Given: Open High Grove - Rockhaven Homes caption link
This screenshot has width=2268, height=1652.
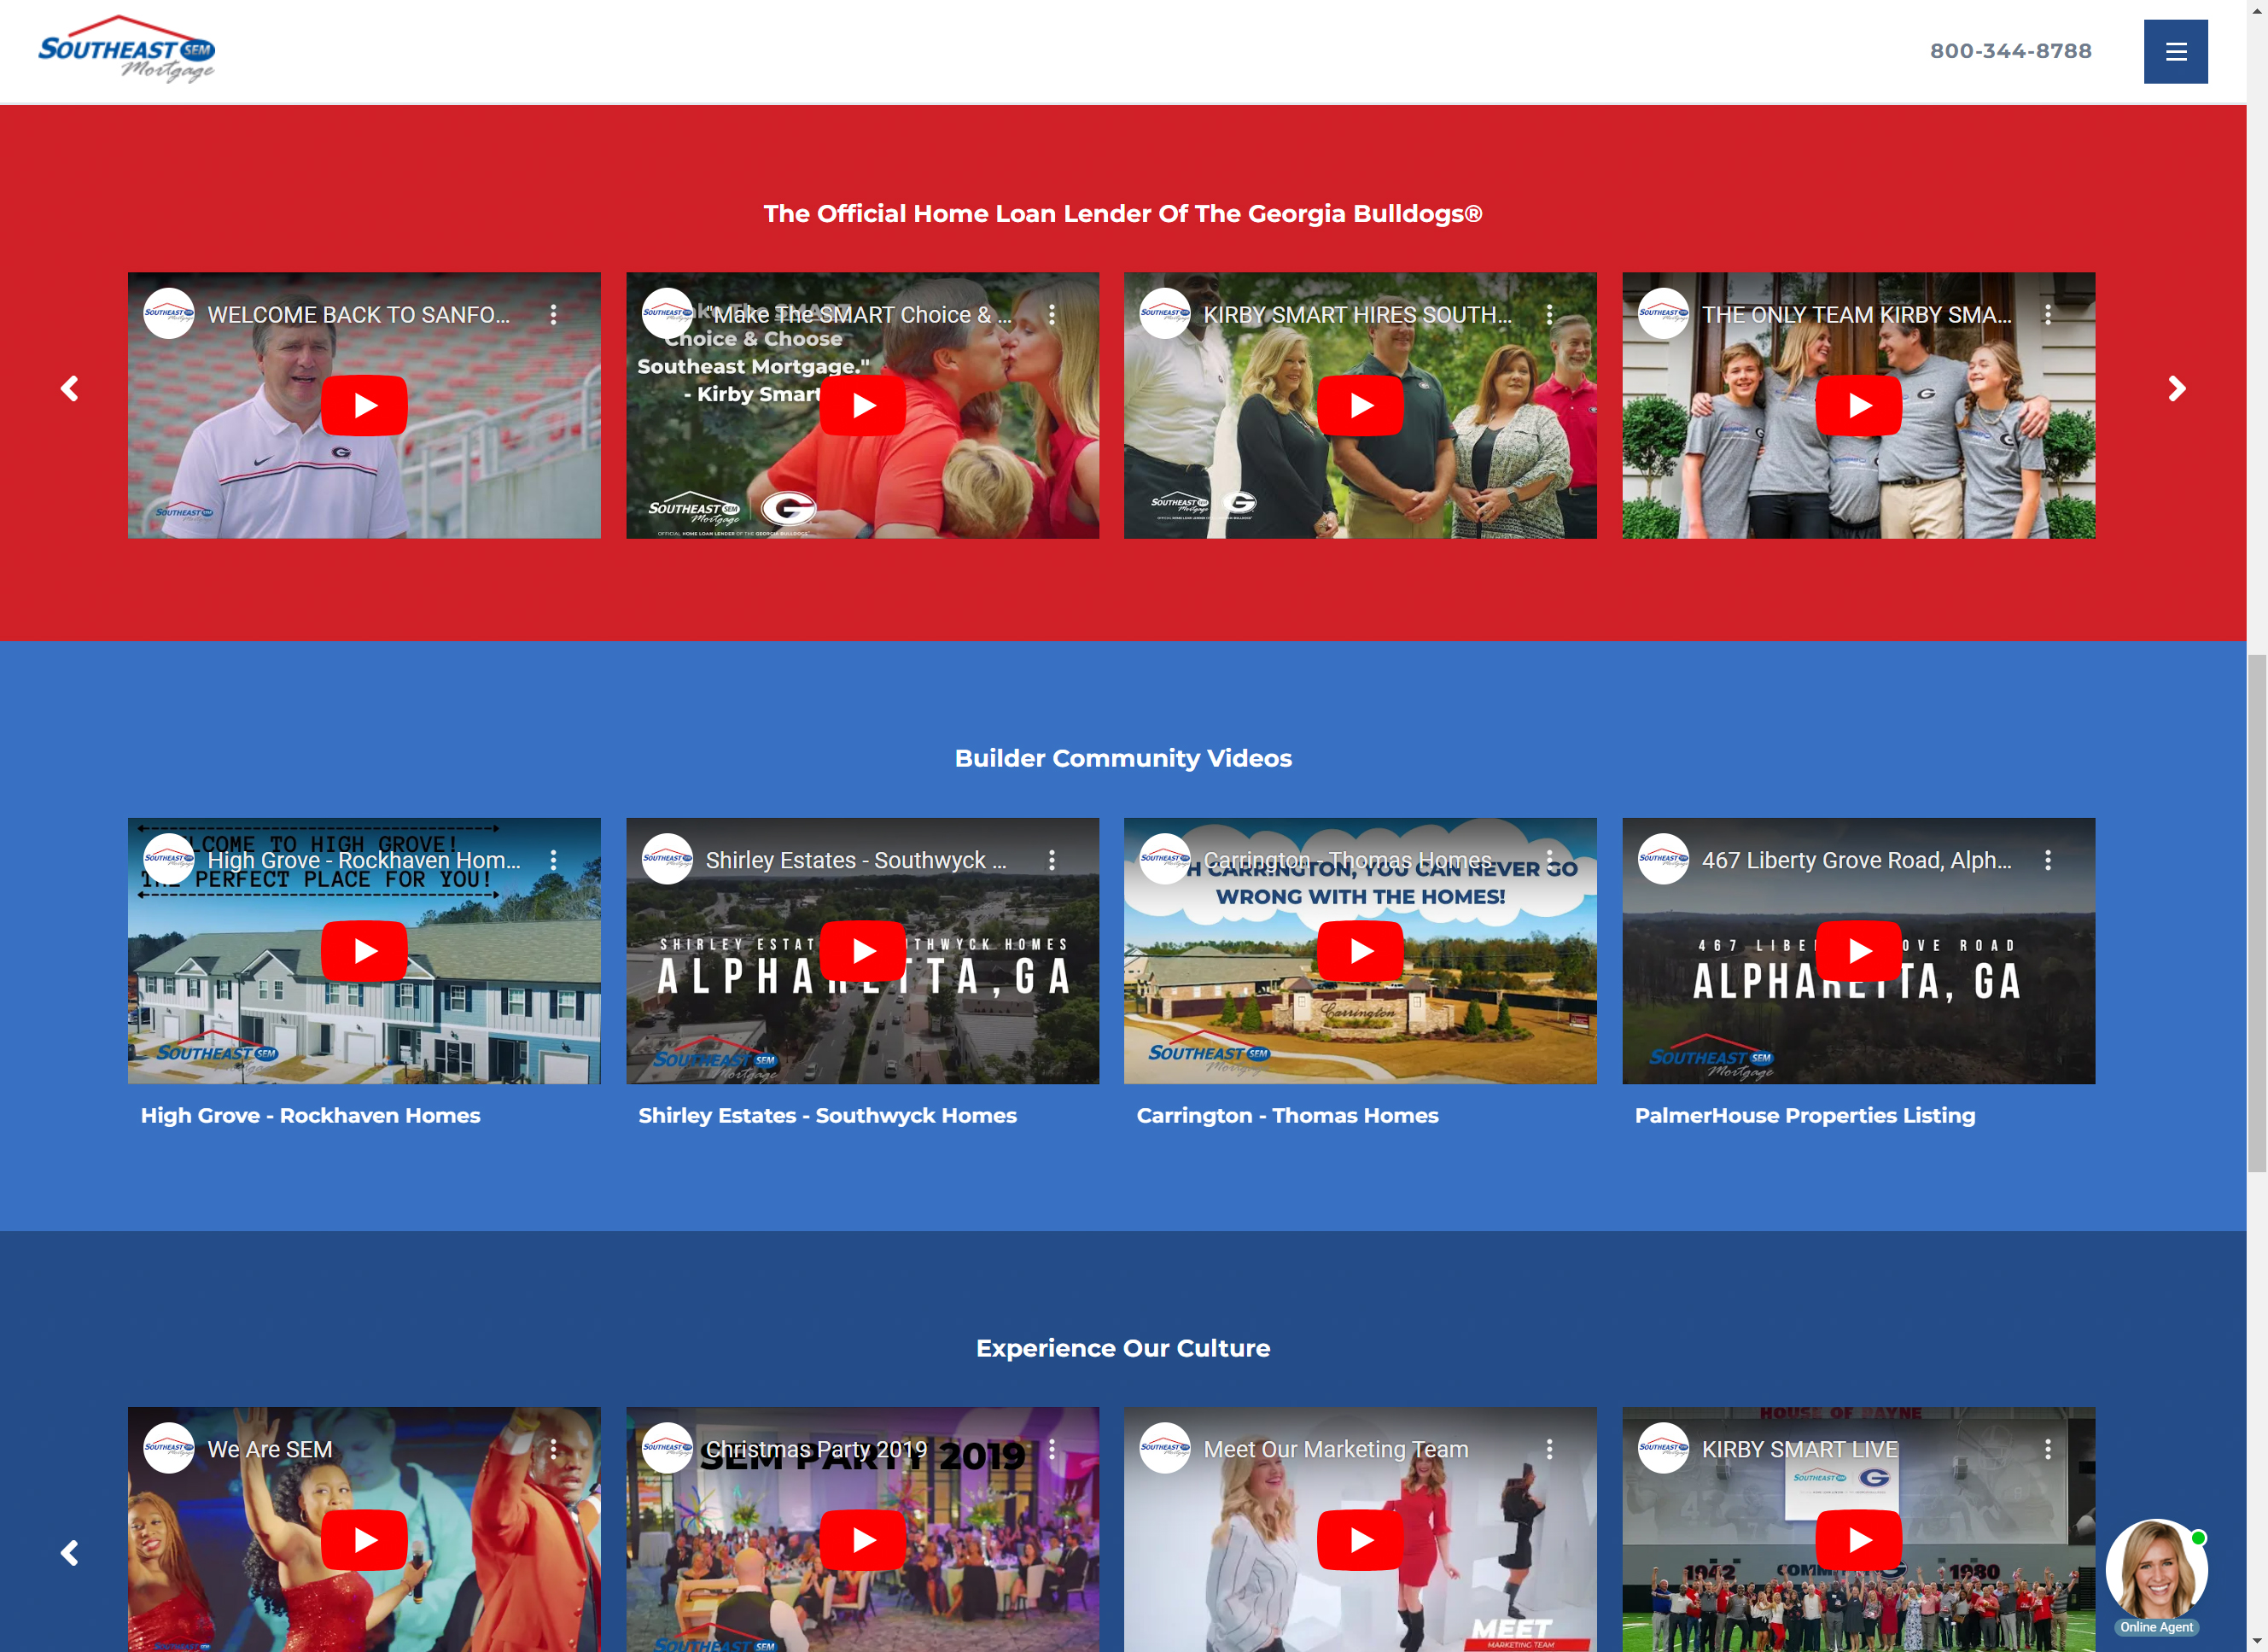Looking at the screenshot, I should [x=310, y=1115].
